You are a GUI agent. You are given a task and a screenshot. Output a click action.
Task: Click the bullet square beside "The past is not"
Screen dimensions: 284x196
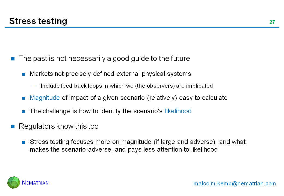pos(13,59)
